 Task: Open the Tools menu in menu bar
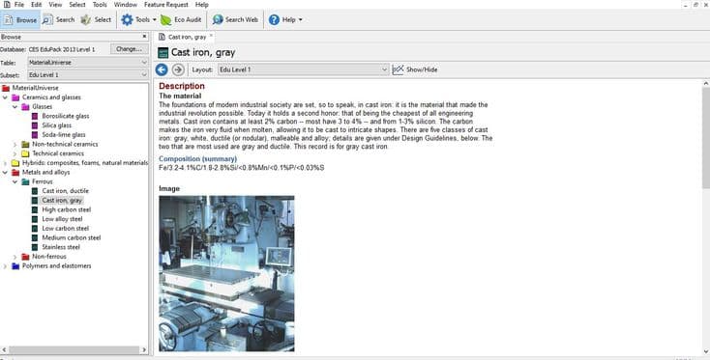(x=100, y=5)
